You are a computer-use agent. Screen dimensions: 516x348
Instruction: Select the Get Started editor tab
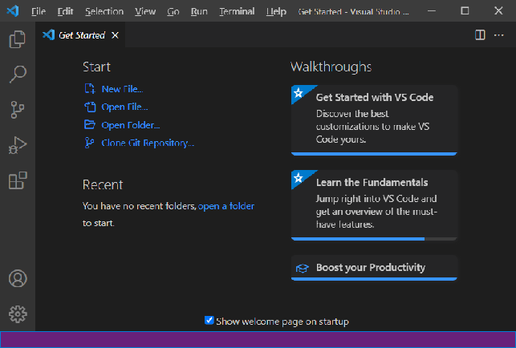tap(80, 35)
